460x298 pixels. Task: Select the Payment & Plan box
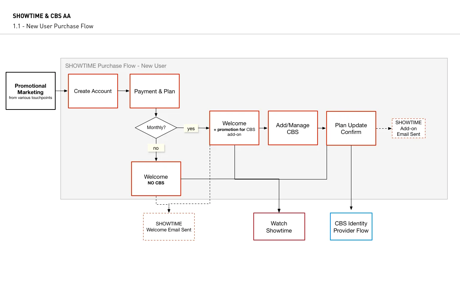pos(154,91)
